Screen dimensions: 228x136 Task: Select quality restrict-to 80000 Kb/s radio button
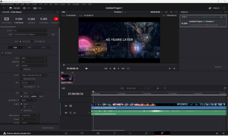[21, 96]
